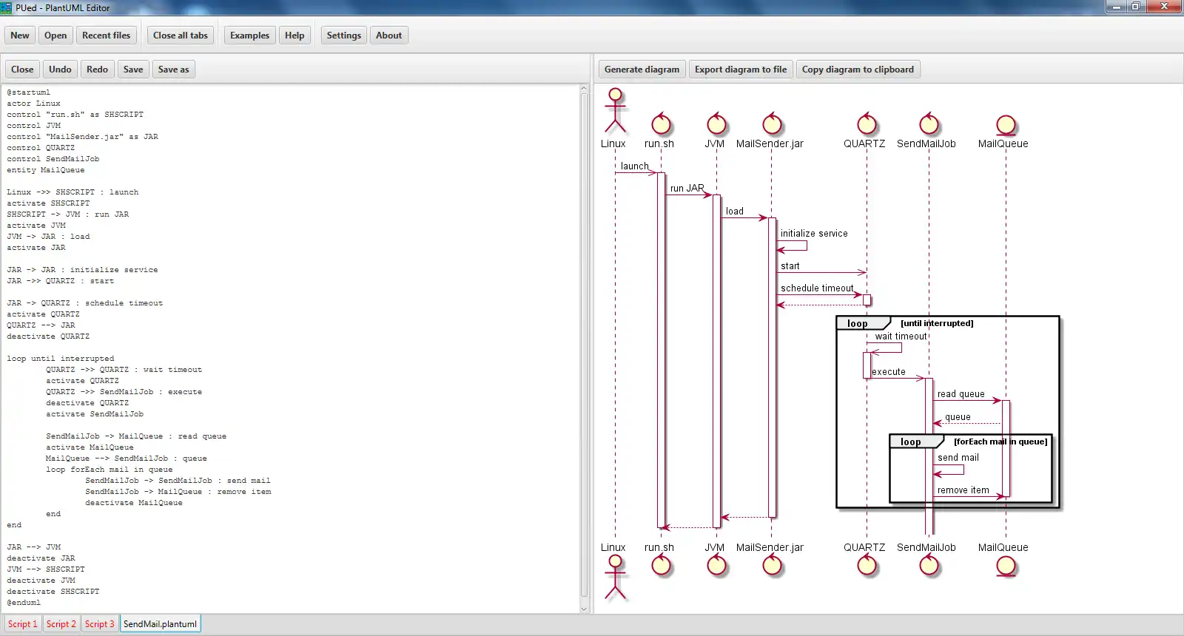1184x636 pixels.
Task: Click the editor scrollbar down arrow
Action: (x=584, y=609)
